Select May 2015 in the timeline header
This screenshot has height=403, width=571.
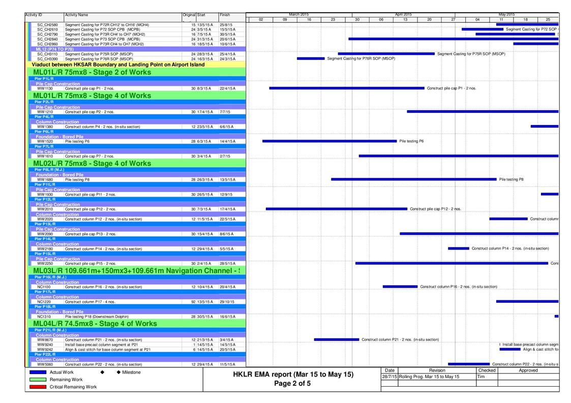click(x=506, y=15)
